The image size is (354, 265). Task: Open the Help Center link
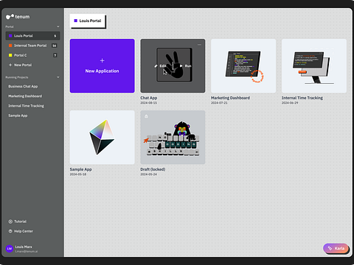[x=24, y=231]
